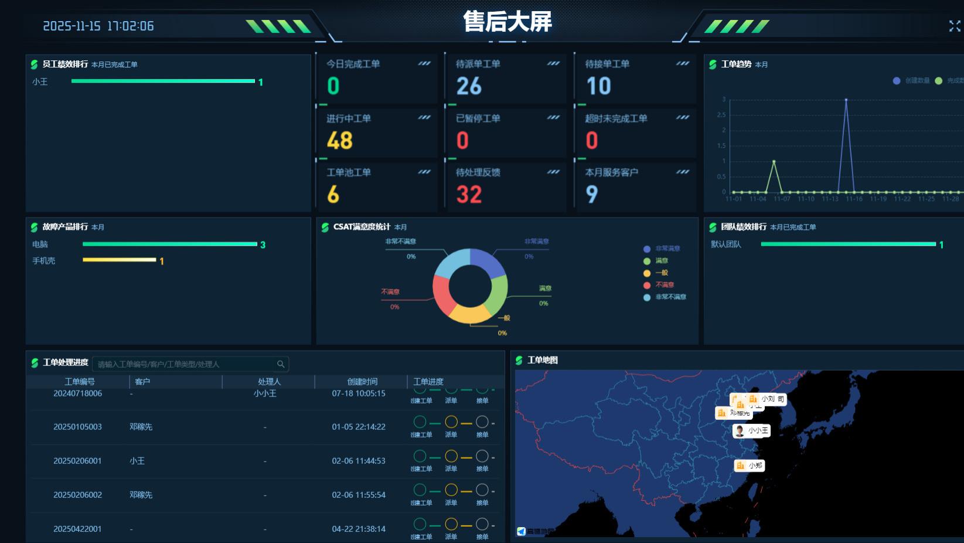Click the green S logo on CSAT满意度统计 header
Screen dimensions: 964x543
click(325, 227)
